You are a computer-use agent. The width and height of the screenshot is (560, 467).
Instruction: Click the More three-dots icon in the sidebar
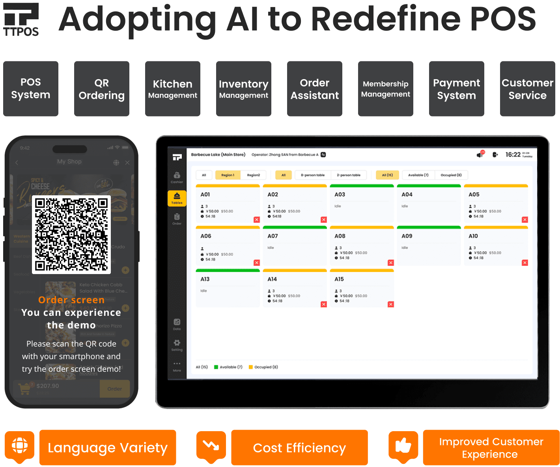[x=177, y=366]
